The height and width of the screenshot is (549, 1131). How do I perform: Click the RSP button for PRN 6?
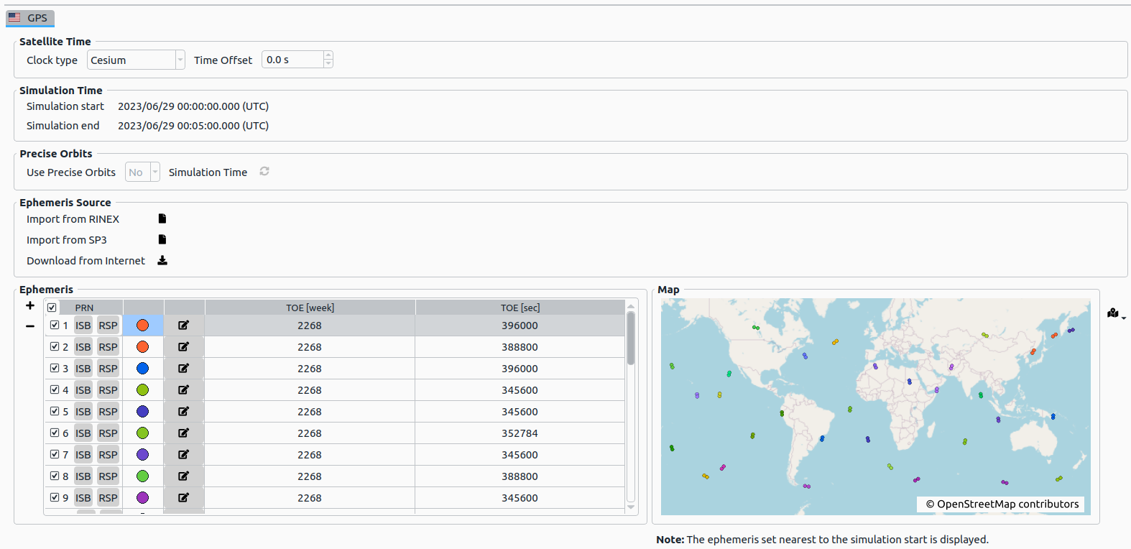pyautogui.click(x=108, y=433)
